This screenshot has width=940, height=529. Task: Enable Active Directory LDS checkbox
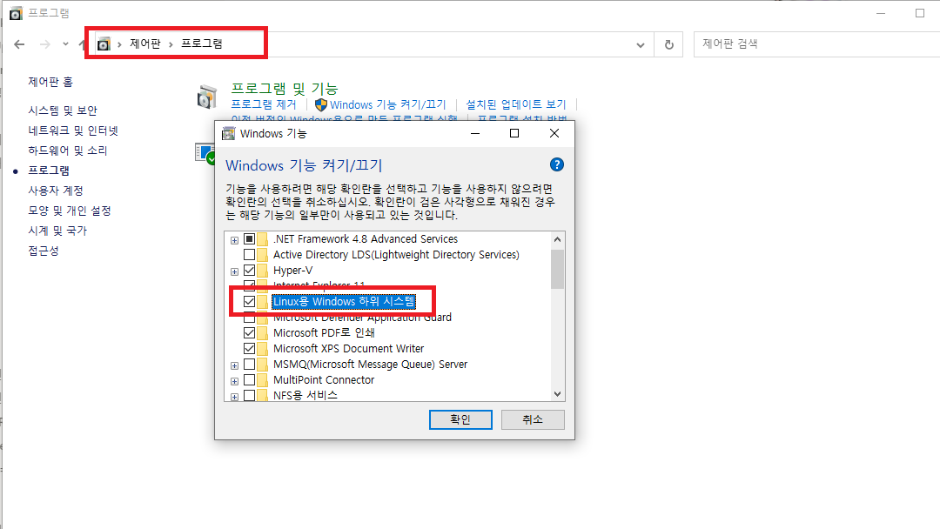[x=250, y=255]
